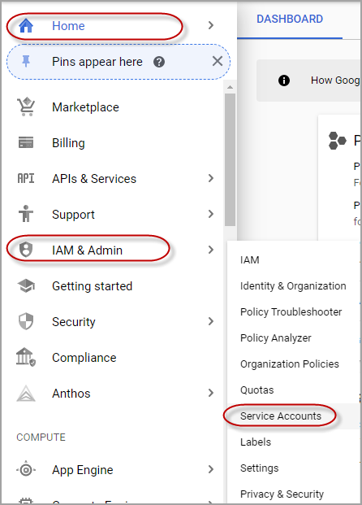Open Security menu item
Image resolution: width=362 pixels, height=505 pixels.
(x=74, y=322)
